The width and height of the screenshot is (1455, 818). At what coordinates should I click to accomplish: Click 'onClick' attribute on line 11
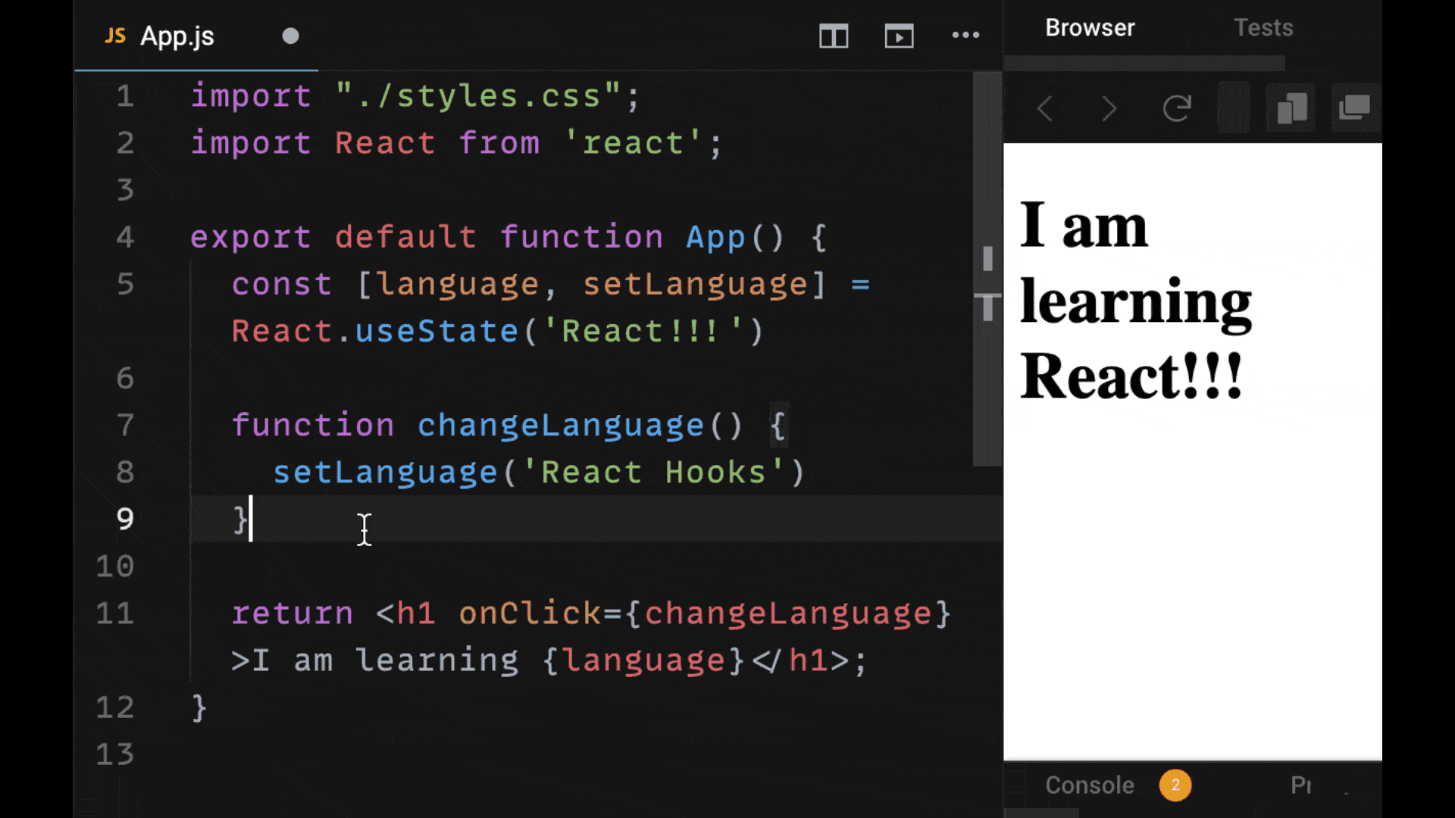click(530, 613)
